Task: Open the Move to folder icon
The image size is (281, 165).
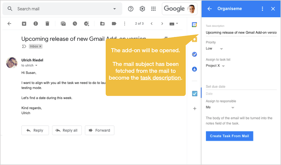Action: (x=102, y=23)
